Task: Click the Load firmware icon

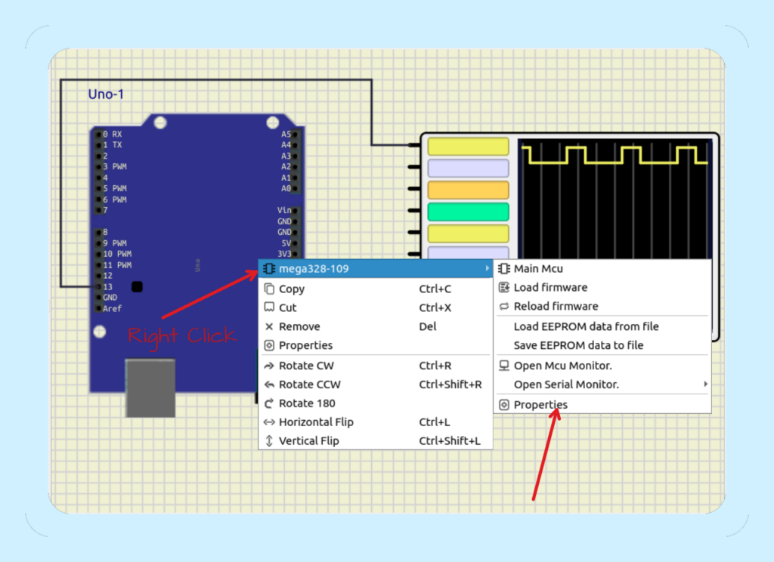Action: point(504,287)
